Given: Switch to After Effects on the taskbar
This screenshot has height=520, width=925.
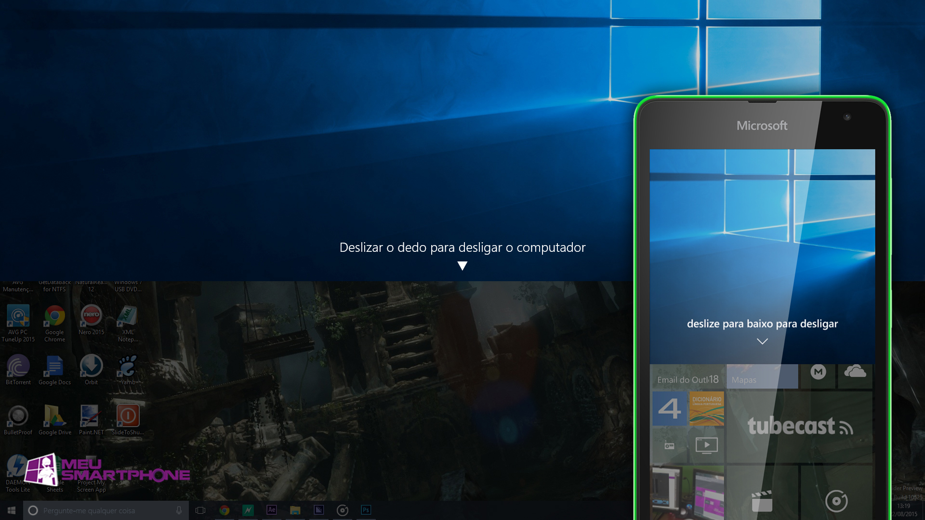Looking at the screenshot, I should [x=272, y=510].
